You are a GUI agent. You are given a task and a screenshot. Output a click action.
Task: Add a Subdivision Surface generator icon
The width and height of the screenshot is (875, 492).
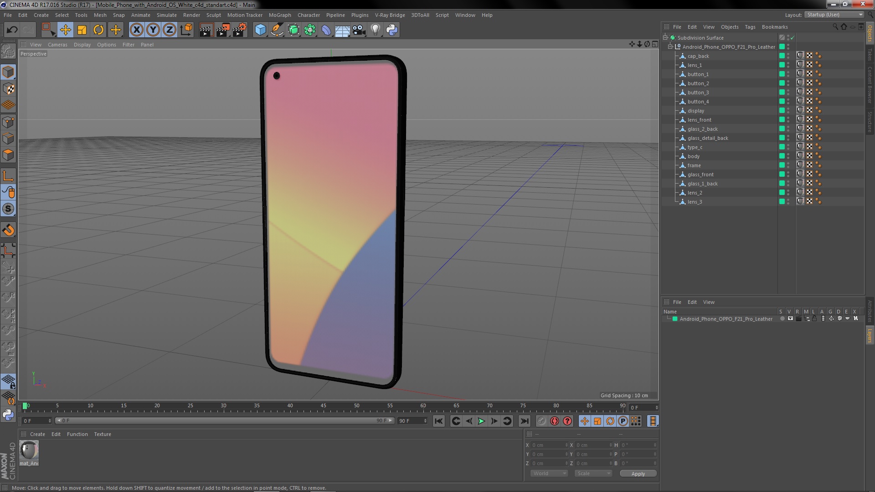point(293,30)
